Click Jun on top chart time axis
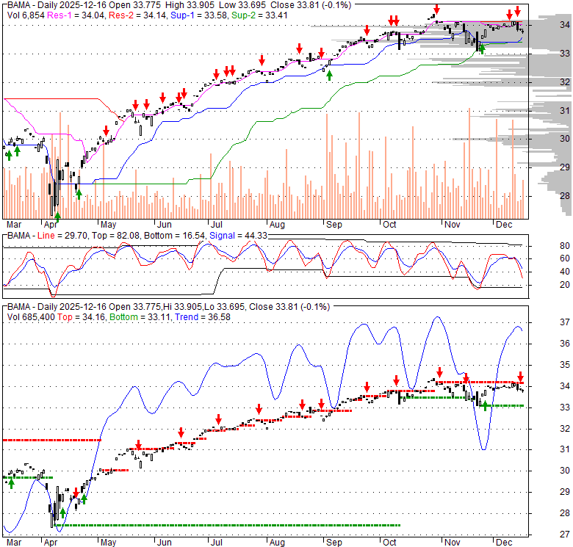This screenshot has height=547, width=573. pyautogui.click(x=164, y=225)
